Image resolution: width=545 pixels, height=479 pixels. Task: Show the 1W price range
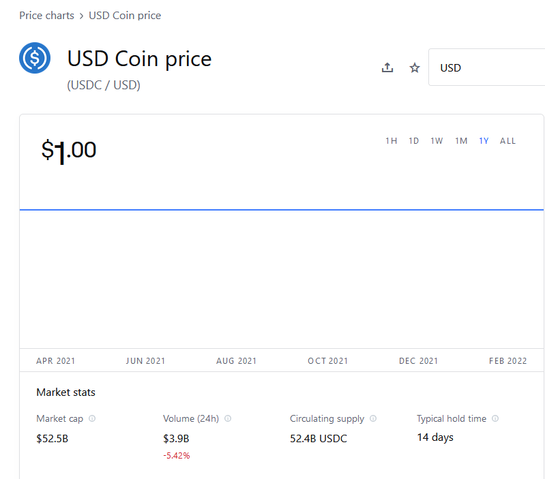coord(437,141)
